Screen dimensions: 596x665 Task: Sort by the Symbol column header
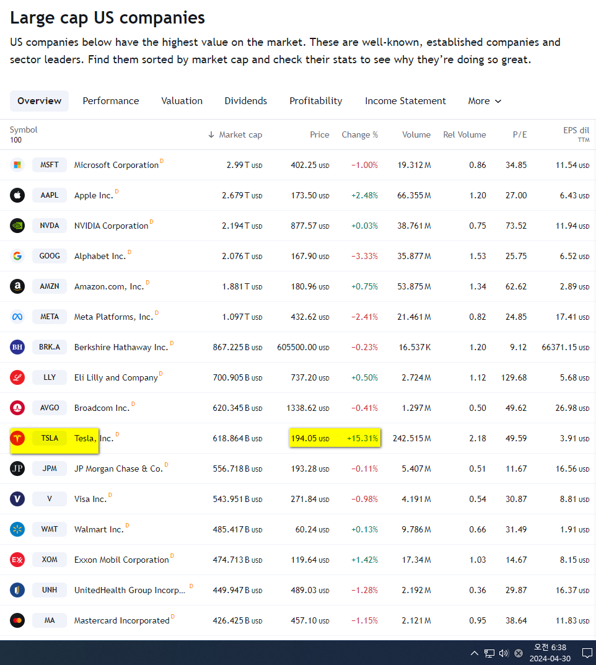pos(24,130)
